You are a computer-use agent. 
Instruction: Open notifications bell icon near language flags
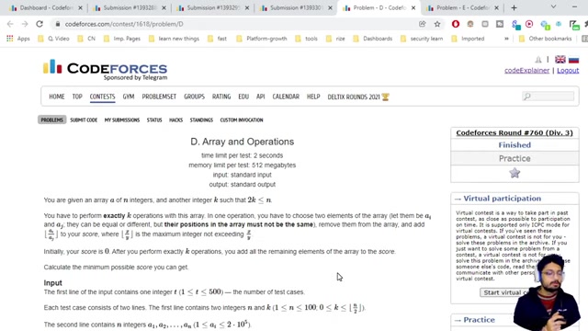(538, 59)
